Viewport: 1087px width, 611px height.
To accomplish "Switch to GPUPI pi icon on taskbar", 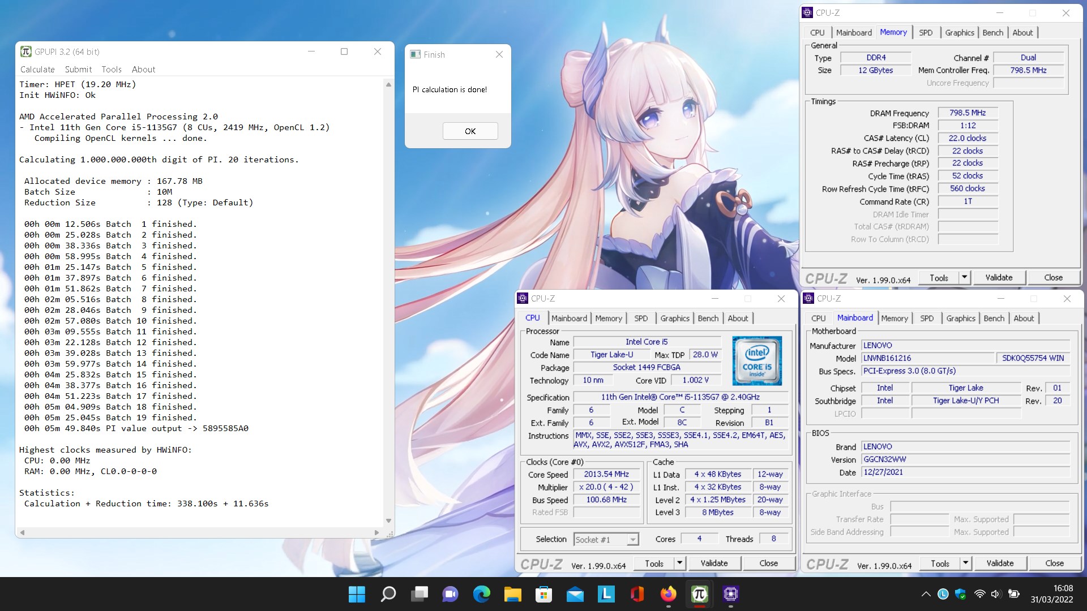I will pos(700,594).
